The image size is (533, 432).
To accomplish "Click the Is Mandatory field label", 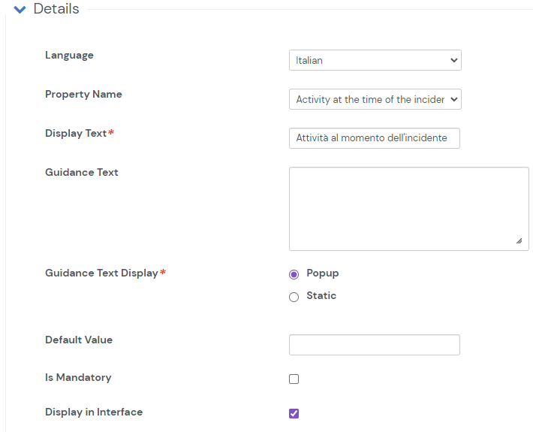I will pyautogui.click(x=78, y=378).
